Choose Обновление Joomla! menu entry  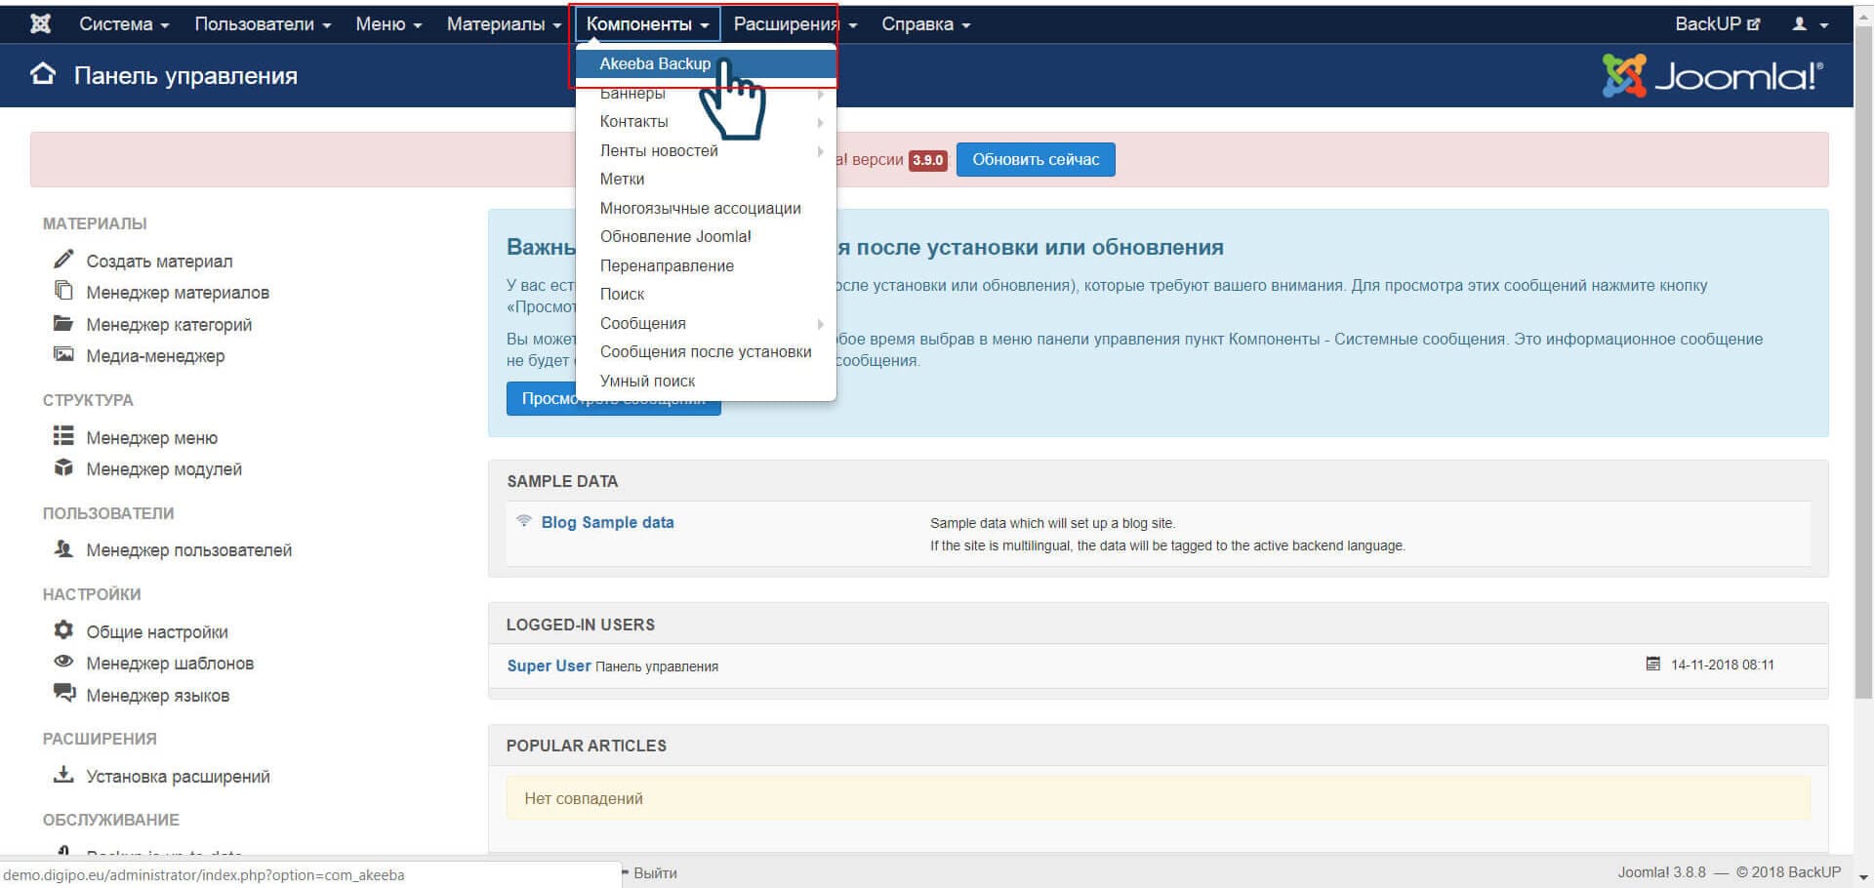675,236
